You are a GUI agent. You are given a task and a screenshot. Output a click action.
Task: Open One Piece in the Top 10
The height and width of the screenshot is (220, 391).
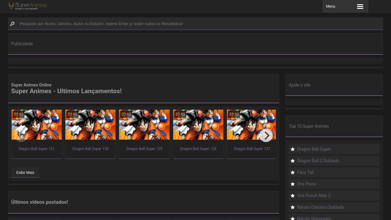tap(334, 184)
